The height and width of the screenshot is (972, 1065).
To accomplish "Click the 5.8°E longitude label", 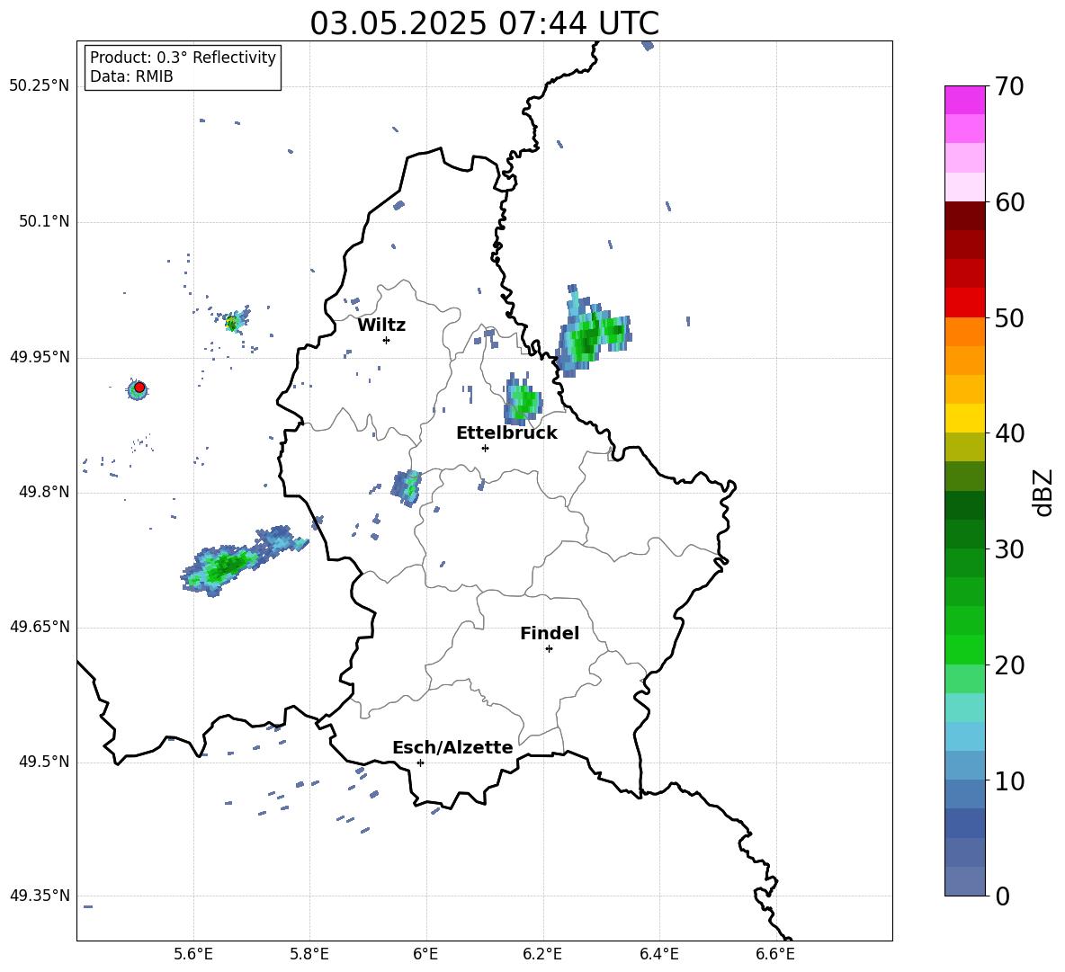I will pyautogui.click(x=309, y=954).
